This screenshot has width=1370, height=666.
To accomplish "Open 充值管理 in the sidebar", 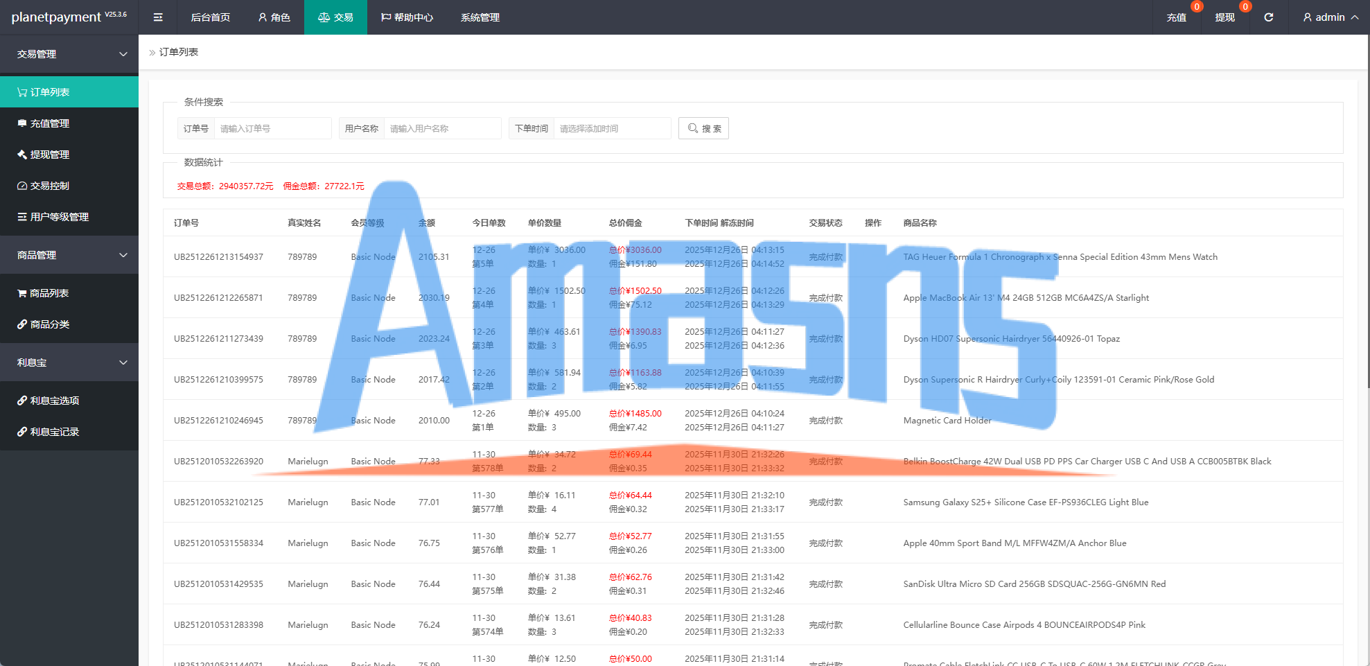I will click(x=69, y=123).
